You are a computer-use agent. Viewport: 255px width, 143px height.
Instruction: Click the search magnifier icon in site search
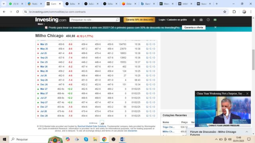point(117,20)
